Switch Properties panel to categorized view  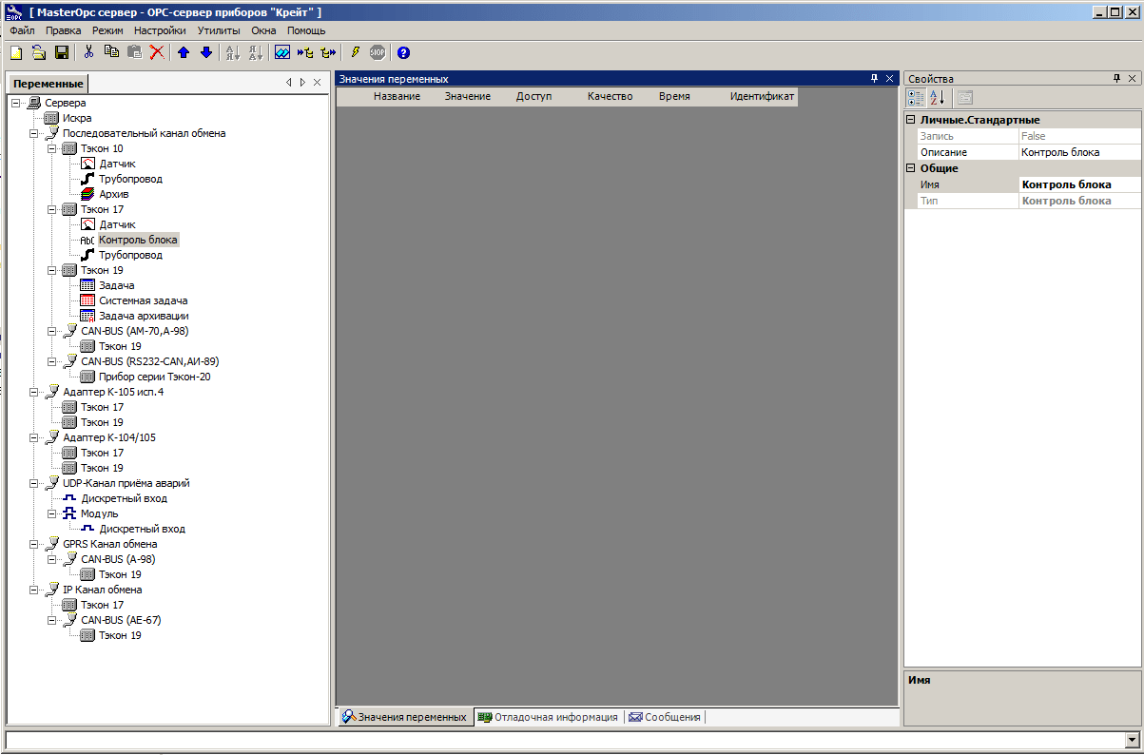coord(916,98)
